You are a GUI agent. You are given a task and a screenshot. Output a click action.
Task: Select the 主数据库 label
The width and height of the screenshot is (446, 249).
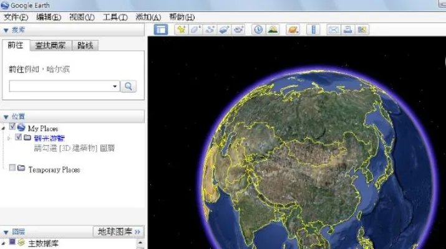tap(43, 243)
